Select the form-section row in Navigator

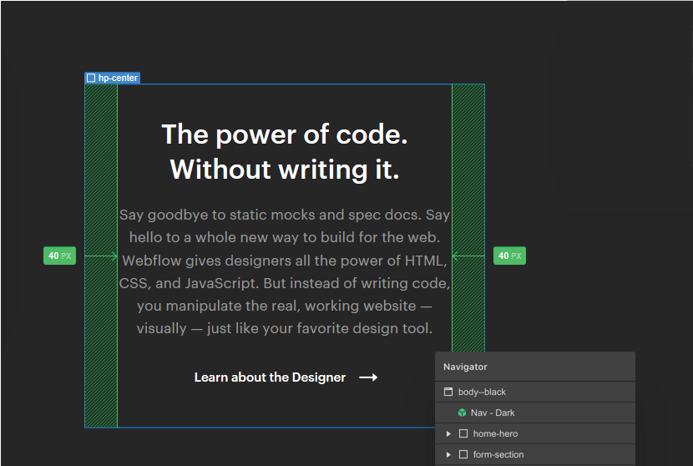click(x=534, y=454)
